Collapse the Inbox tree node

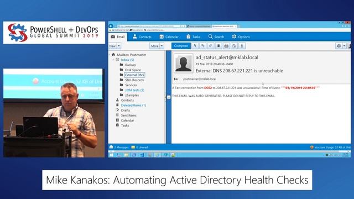(113, 60)
